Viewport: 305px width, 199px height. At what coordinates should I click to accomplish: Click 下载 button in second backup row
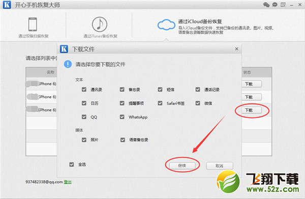coord(252,97)
